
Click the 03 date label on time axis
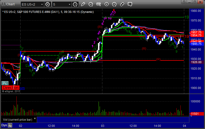(103, 126)
